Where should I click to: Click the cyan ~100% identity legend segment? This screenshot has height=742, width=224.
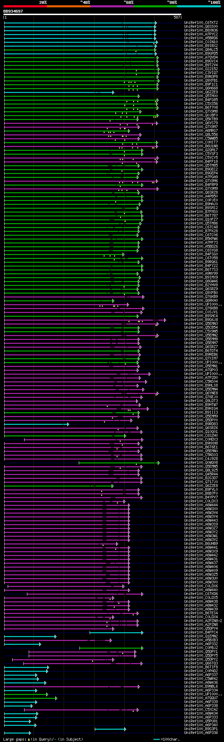coord(199,6)
